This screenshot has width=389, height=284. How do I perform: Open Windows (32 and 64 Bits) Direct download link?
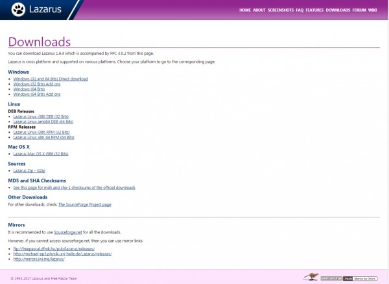tap(51, 79)
